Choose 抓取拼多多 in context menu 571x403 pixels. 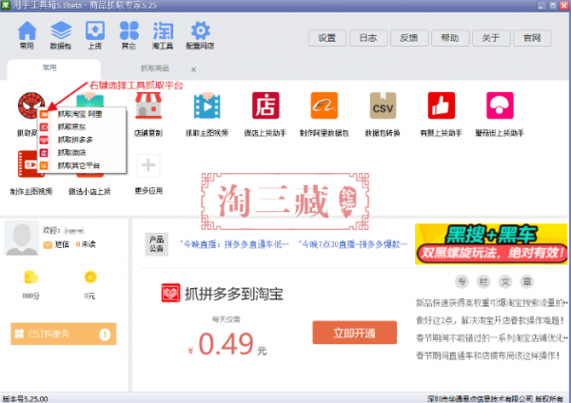76,139
